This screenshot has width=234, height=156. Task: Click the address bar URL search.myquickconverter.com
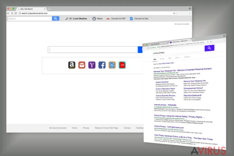point(34,13)
